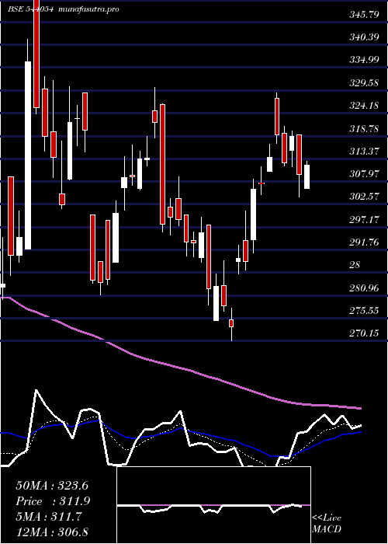Click the 297.17 price axis label
Viewport: 388px width, 544px height.
point(364,219)
